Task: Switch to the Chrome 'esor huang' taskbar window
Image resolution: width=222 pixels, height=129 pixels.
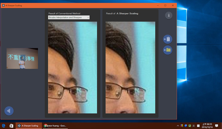Action: [x=55, y=126]
